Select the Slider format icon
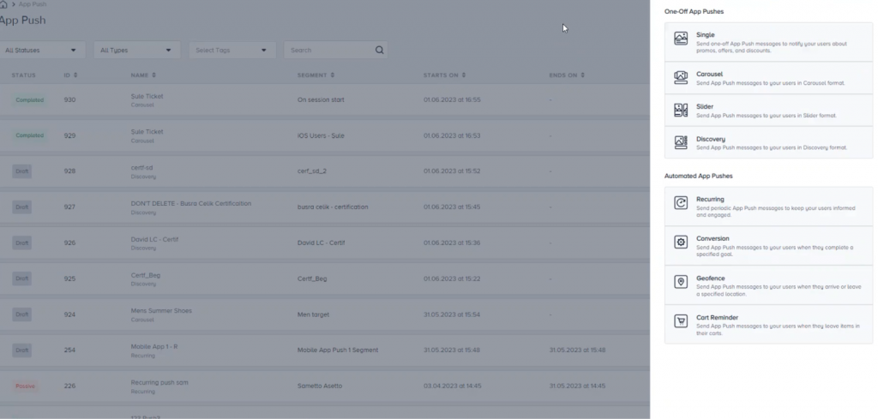Screen dimensions: 878x419 pyautogui.click(x=681, y=110)
